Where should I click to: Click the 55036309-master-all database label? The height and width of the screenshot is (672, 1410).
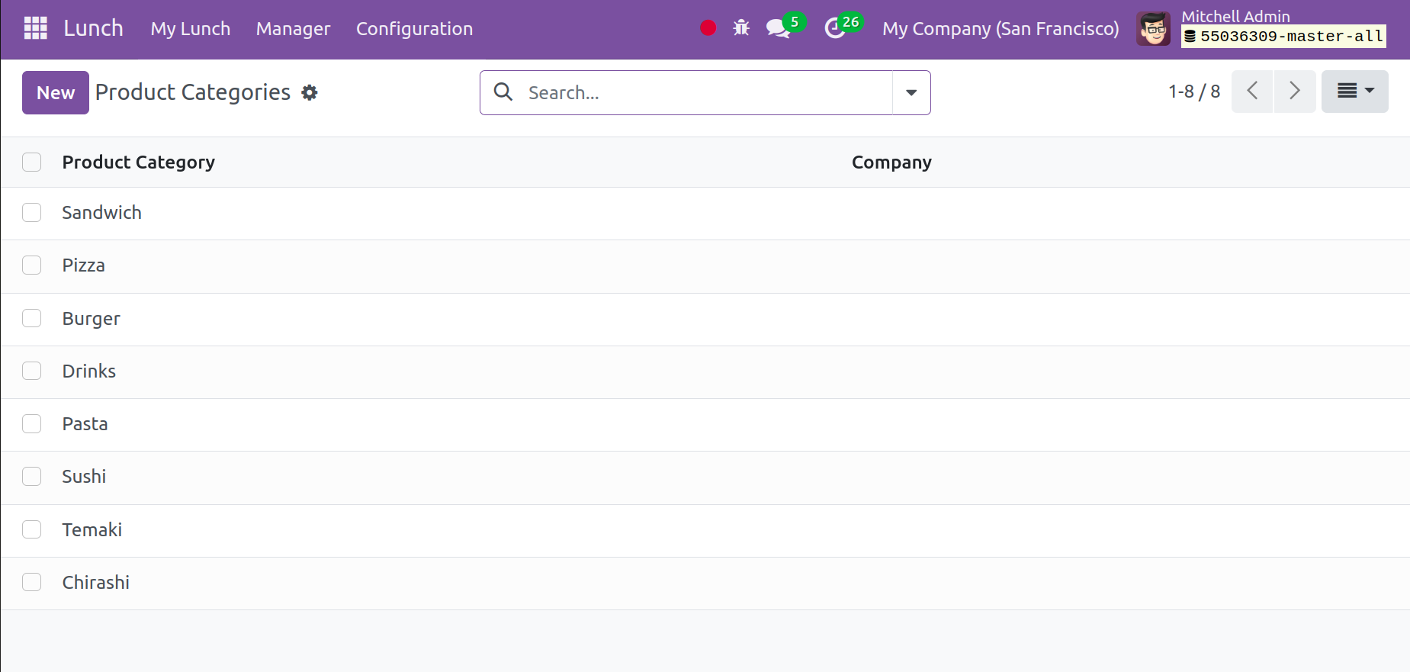[1283, 36]
